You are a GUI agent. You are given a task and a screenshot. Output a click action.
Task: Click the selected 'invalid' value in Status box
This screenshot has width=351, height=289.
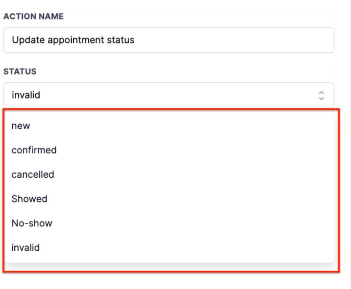point(26,95)
